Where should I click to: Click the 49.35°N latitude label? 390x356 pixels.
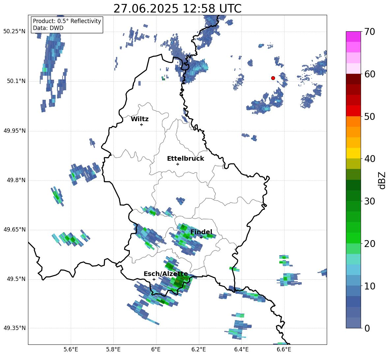coord(14,328)
